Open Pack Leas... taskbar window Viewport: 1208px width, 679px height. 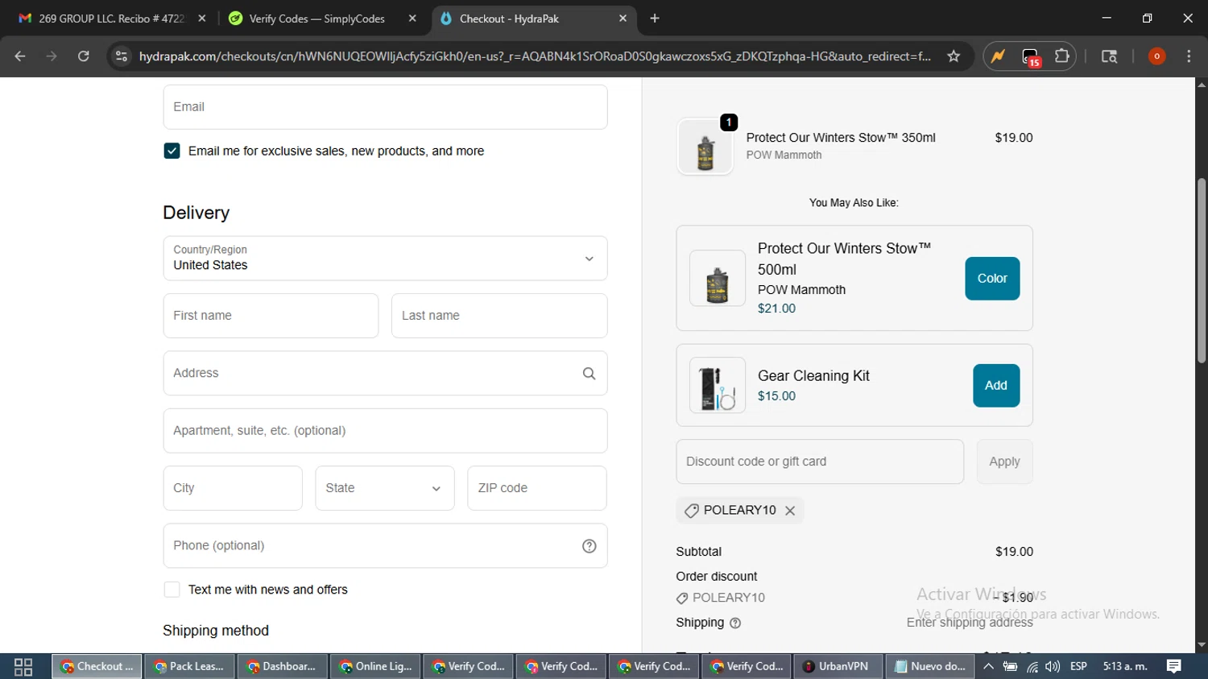(x=190, y=667)
